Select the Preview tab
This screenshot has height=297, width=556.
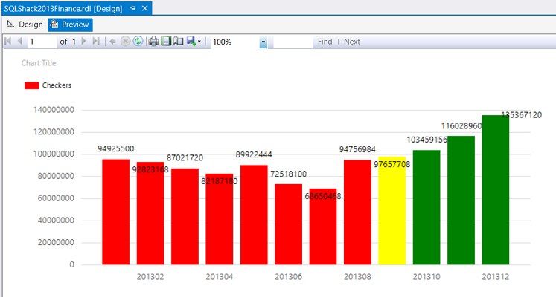pyautogui.click(x=70, y=25)
